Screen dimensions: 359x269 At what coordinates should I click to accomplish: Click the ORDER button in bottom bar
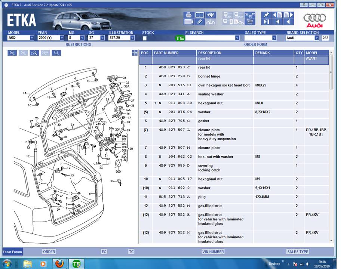(x=49, y=251)
